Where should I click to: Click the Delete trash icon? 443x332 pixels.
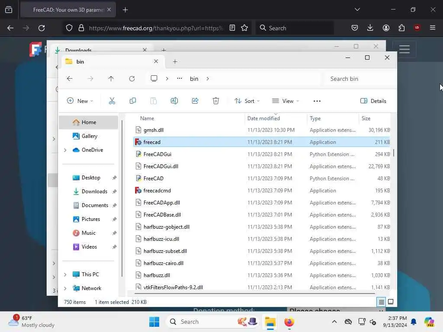click(215, 101)
